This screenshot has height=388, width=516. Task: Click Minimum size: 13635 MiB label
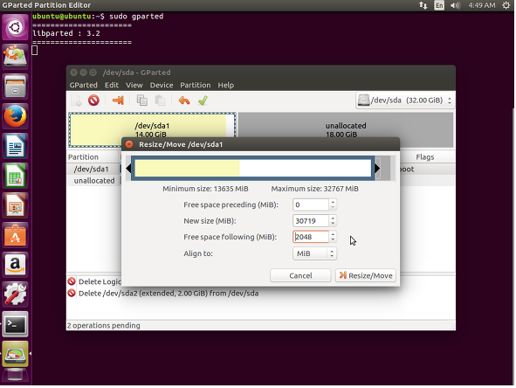[205, 189]
